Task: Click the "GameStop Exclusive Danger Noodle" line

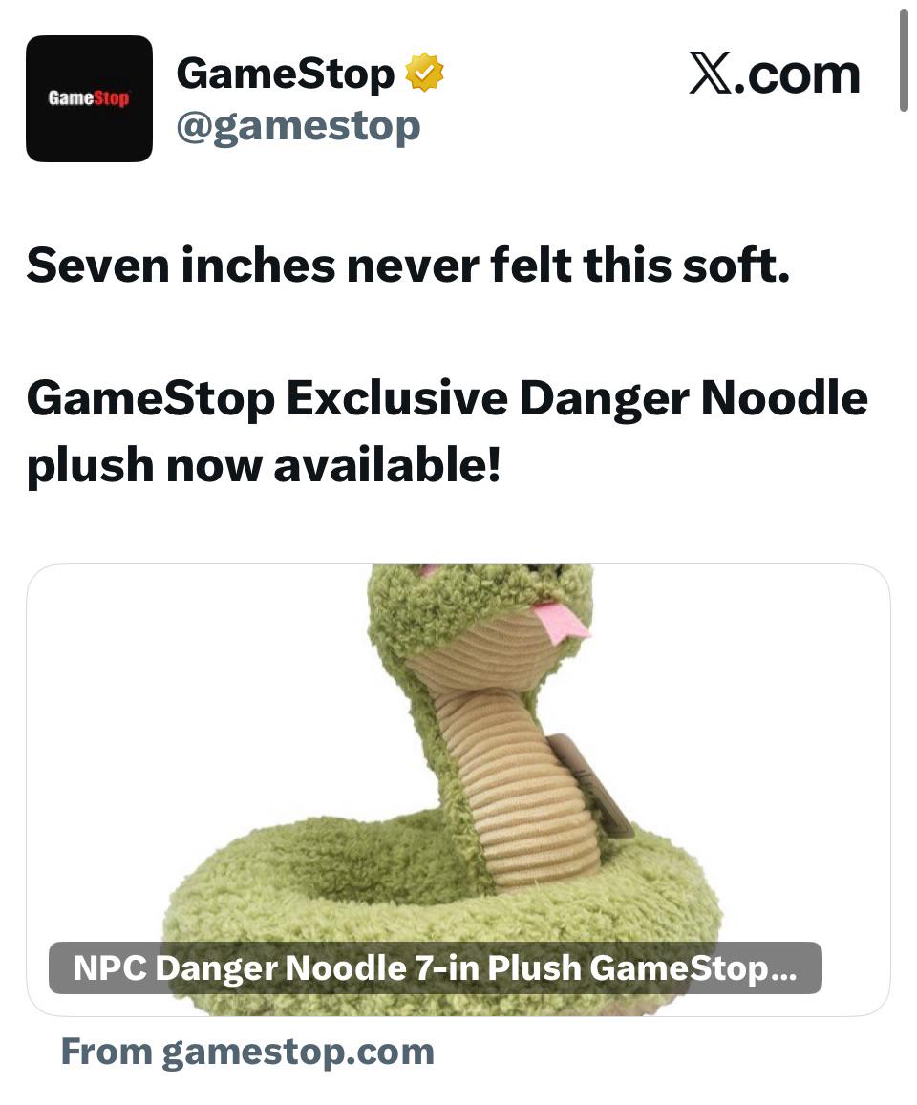Action: (447, 399)
